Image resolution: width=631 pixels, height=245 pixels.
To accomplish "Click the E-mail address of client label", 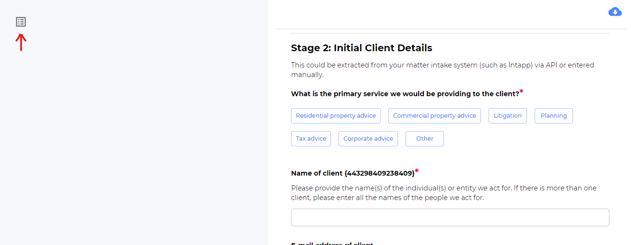I will tap(332, 243).
